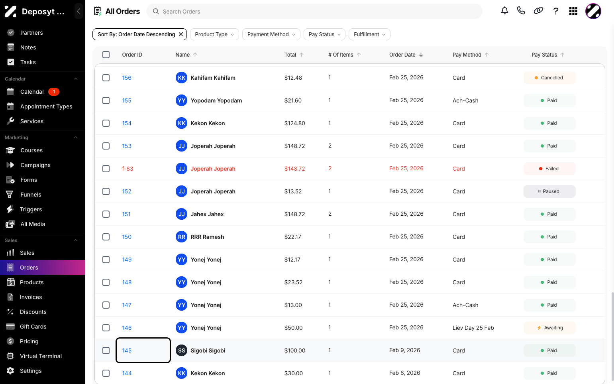Click the Tasks checkbox icon in sidebar
614x384 pixels.
tap(11, 62)
